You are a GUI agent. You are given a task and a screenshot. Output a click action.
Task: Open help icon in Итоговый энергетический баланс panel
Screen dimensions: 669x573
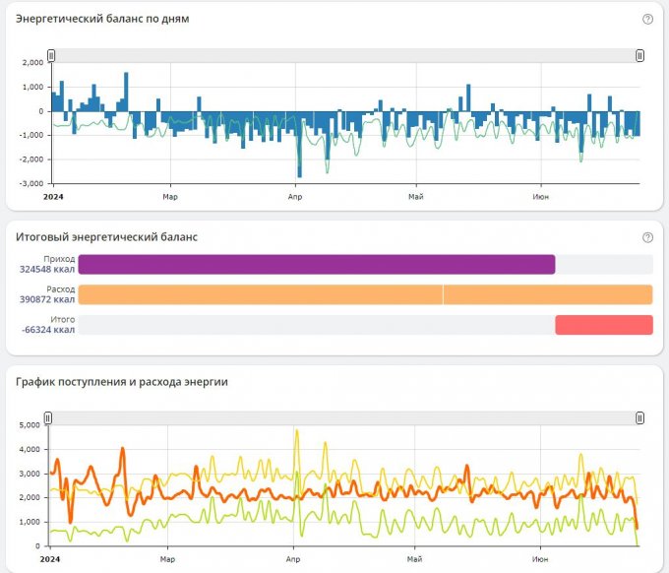[647, 237]
